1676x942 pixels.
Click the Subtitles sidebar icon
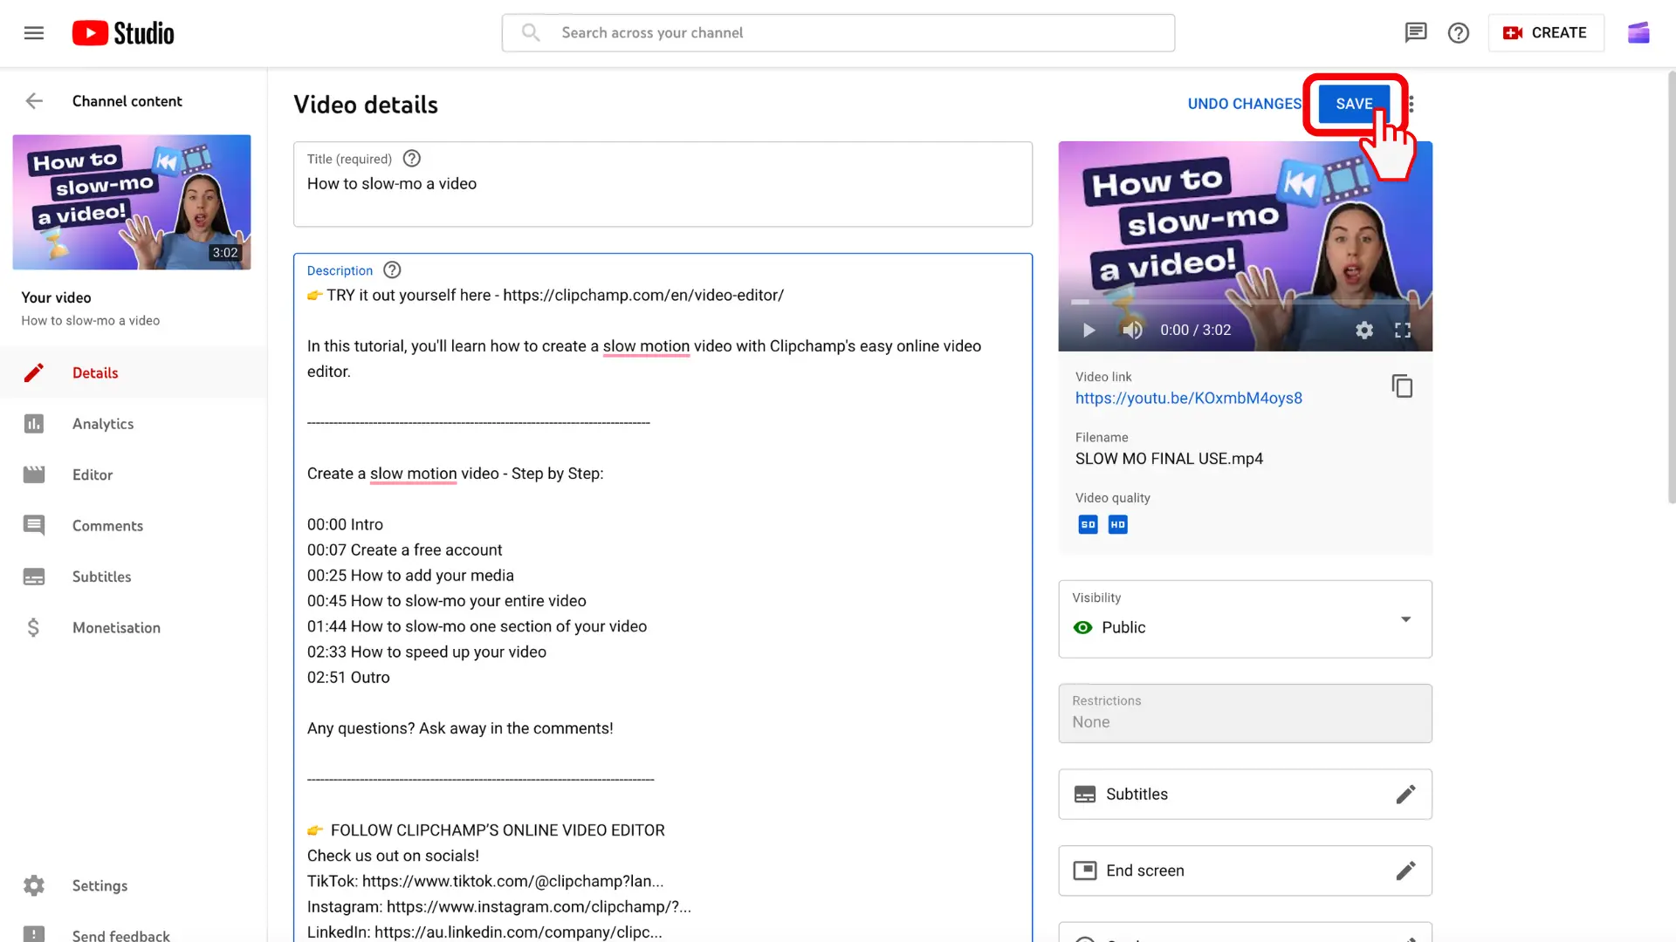[x=33, y=577]
